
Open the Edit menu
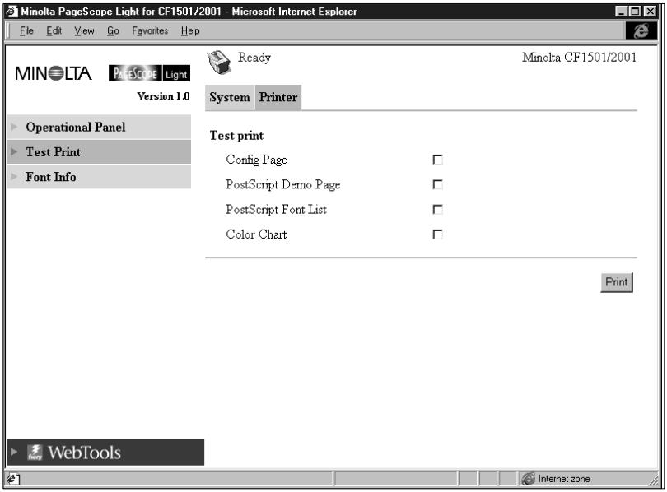tap(54, 31)
